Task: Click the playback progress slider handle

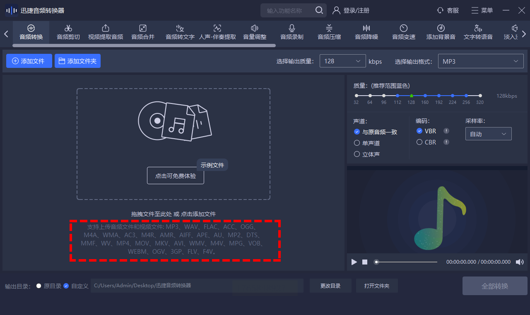Action: click(376, 262)
